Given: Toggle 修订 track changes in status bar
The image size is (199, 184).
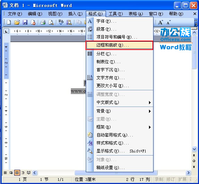Looking at the screenshot, I should pyautogui.click(x=171, y=179).
